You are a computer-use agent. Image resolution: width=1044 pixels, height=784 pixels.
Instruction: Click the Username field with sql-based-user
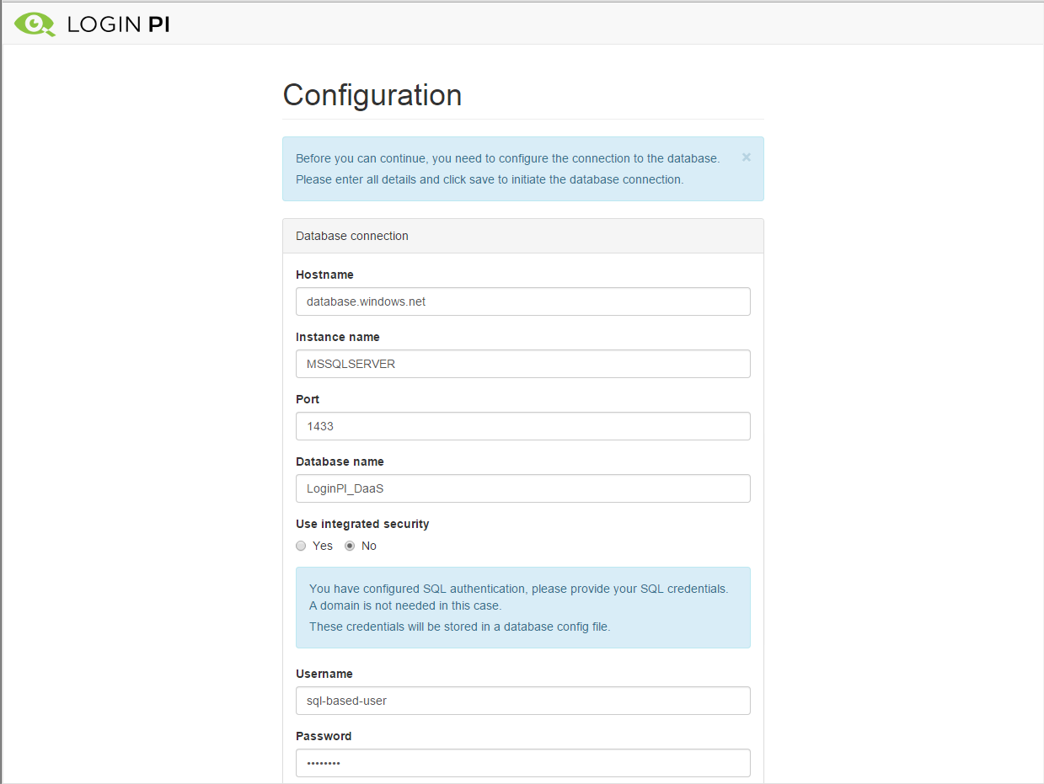tap(522, 701)
